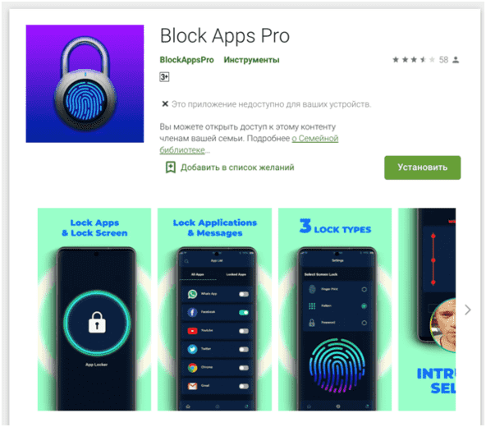This screenshot has width=486, height=427.
Task: Click the Установить install button
Action: [x=423, y=168]
